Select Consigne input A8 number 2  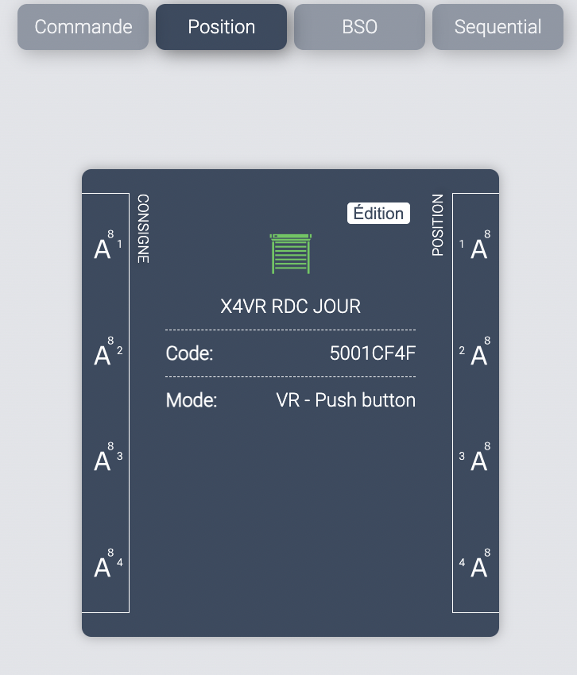pyautogui.click(x=106, y=353)
